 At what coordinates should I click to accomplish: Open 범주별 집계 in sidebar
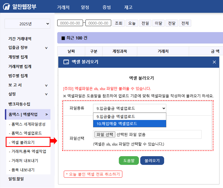pos(18,76)
